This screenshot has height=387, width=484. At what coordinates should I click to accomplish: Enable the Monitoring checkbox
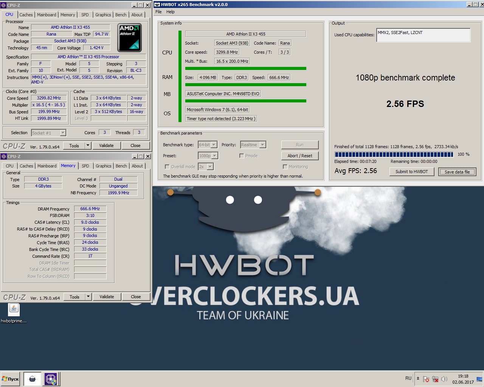[x=285, y=167]
